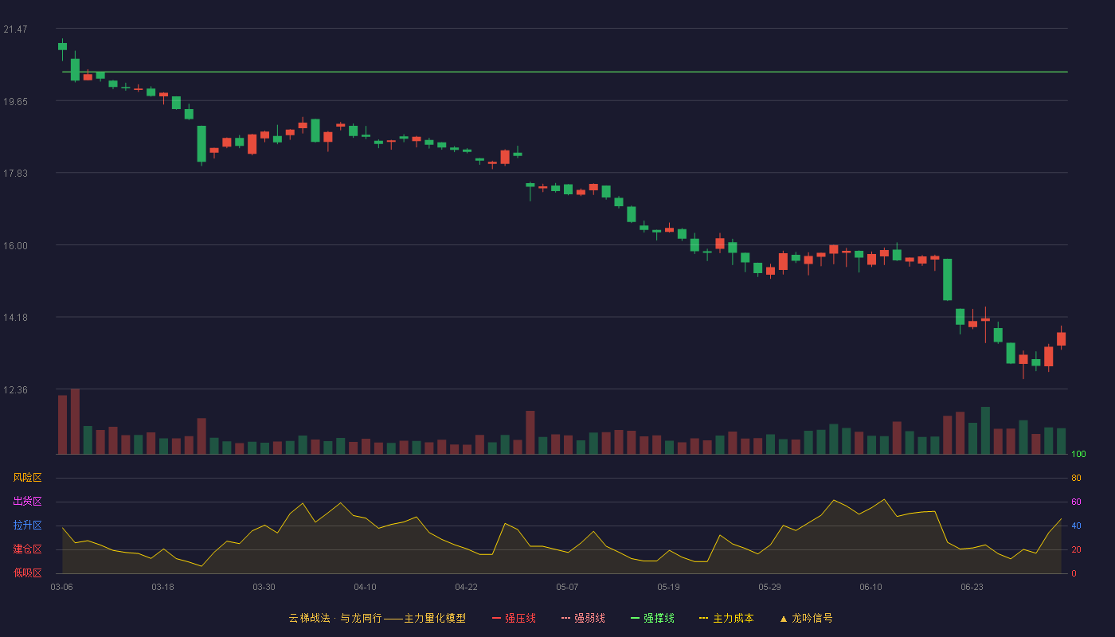Click the tallest volume bar near 03-06
Screen dimensions: 1115x637
pos(75,422)
